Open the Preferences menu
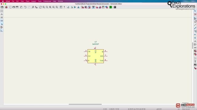 pos(47,1)
